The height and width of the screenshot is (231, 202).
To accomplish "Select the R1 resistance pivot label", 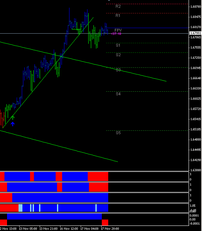I will [118, 16].
